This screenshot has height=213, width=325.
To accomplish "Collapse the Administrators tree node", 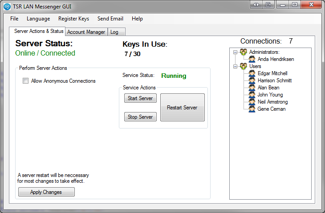I will pyautogui.click(x=235, y=52).
